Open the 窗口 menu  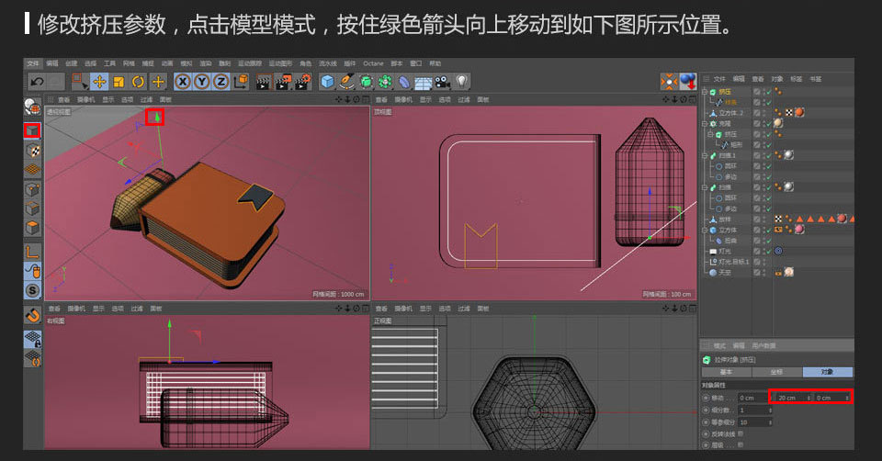click(x=415, y=63)
